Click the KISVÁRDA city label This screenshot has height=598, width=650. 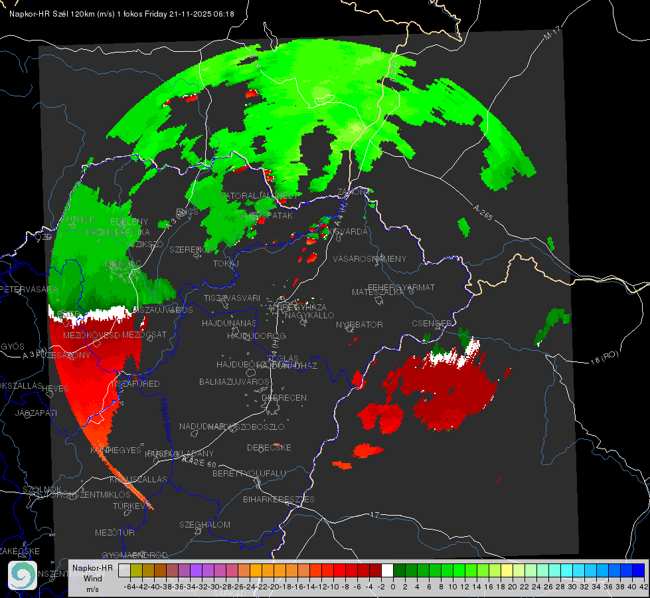pos(348,231)
